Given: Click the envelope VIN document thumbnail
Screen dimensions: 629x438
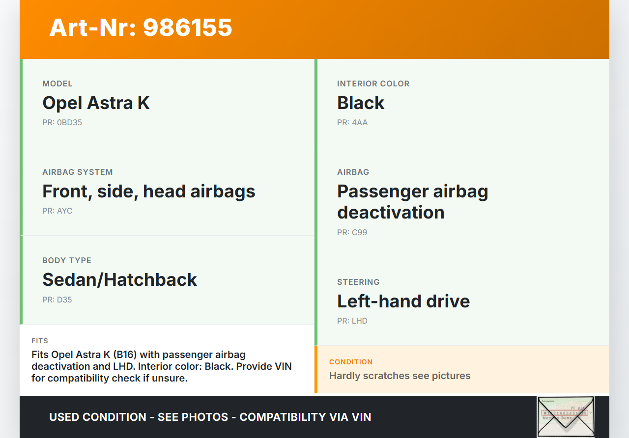Looking at the screenshot, I should point(565,416).
